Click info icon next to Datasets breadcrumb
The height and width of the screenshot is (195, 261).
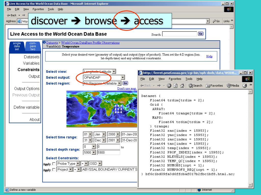pyautogui.click(x=44, y=42)
